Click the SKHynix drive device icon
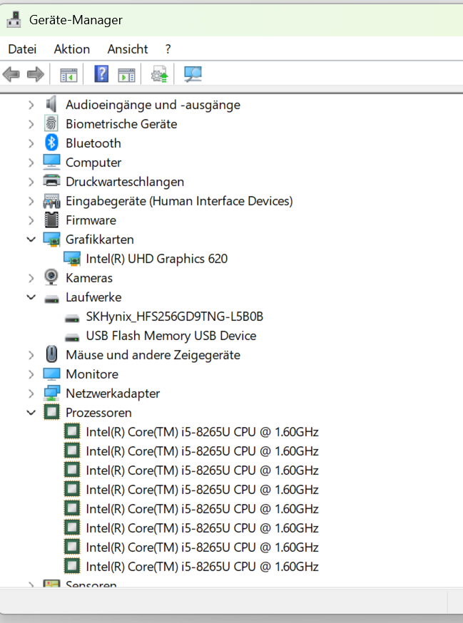 pos(72,318)
